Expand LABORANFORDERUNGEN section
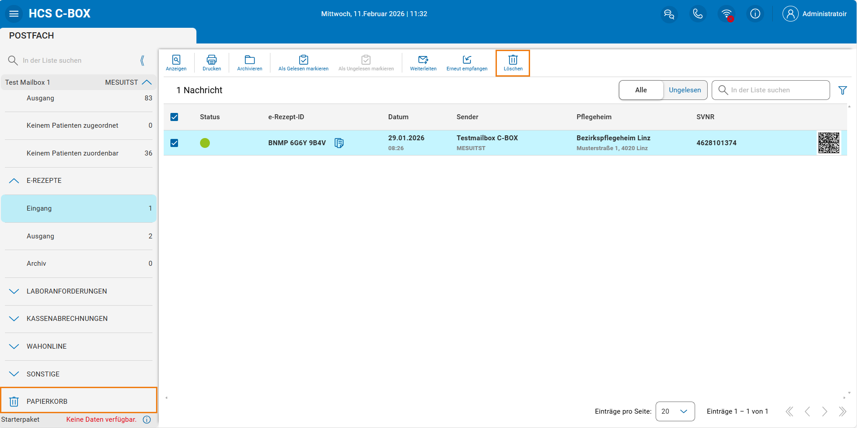 [x=14, y=291]
